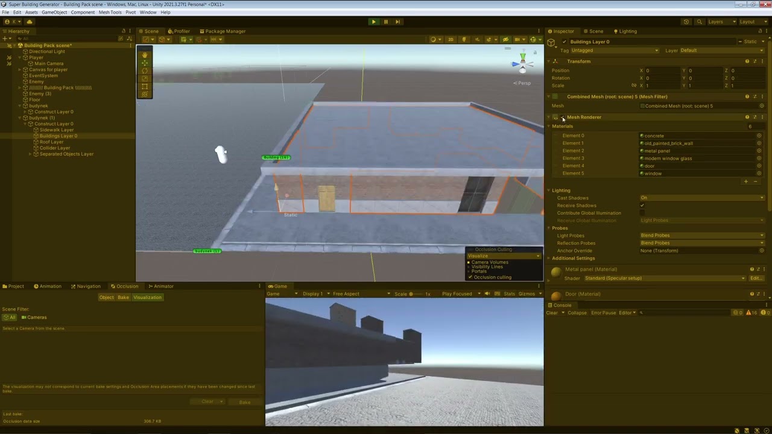Select the Rotate tool in the Scene toolbar
This screenshot has width=772, height=434.
145,71
